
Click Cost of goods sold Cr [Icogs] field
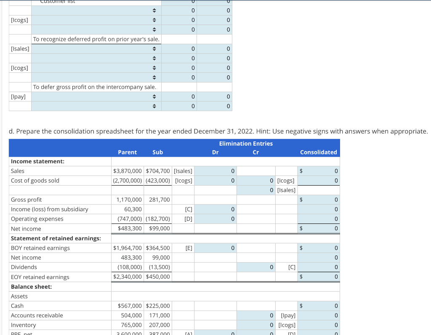click(256, 181)
